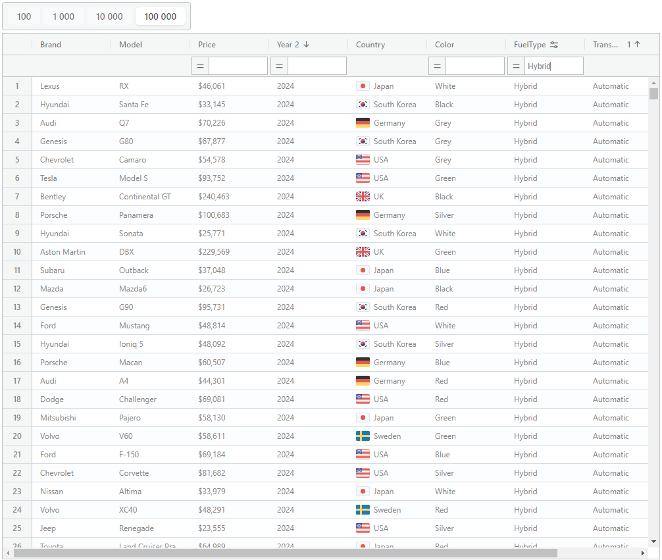The width and height of the screenshot is (662, 560).
Task: Click the USA flag in the Renegade row
Action: point(363,528)
